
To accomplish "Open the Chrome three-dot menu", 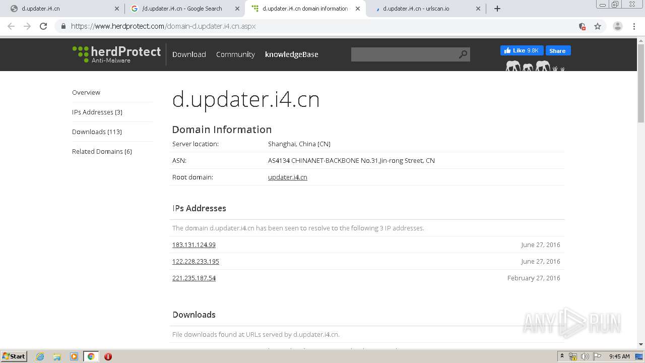I will tap(634, 26).
